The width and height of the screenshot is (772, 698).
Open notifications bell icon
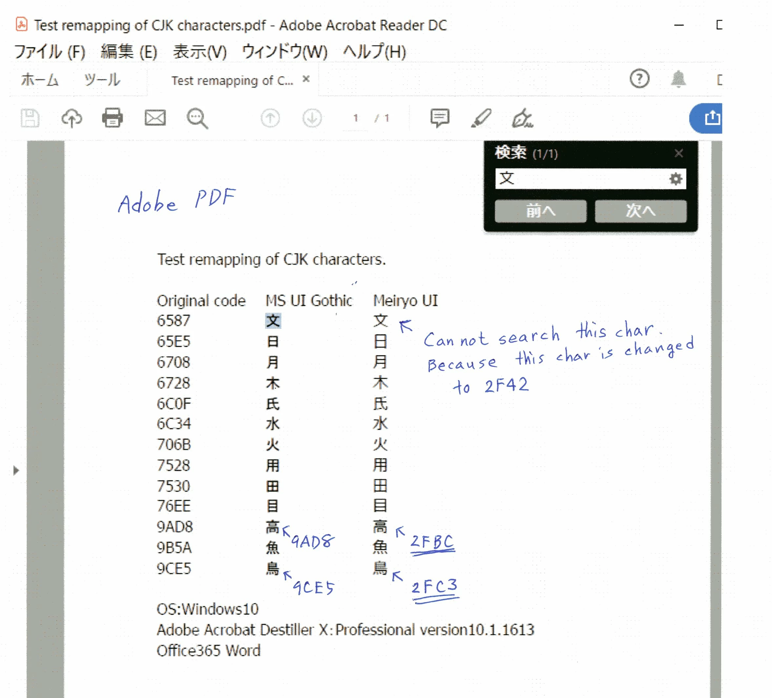point(678,79)
